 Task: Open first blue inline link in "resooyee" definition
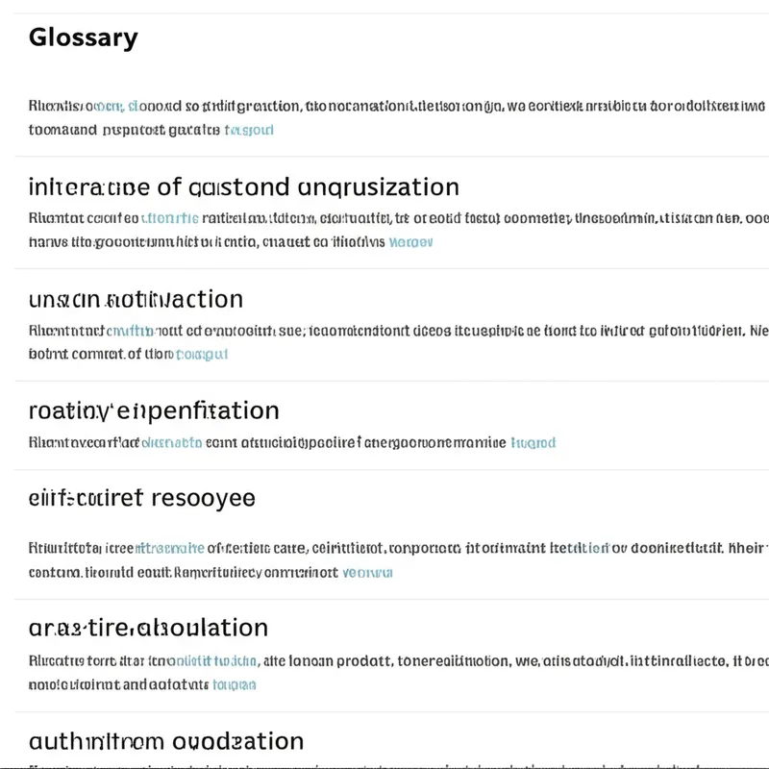pyautogui.click(x=169, y=549)
